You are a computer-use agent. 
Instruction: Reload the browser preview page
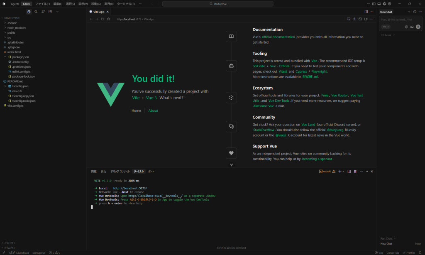[103, 19]
